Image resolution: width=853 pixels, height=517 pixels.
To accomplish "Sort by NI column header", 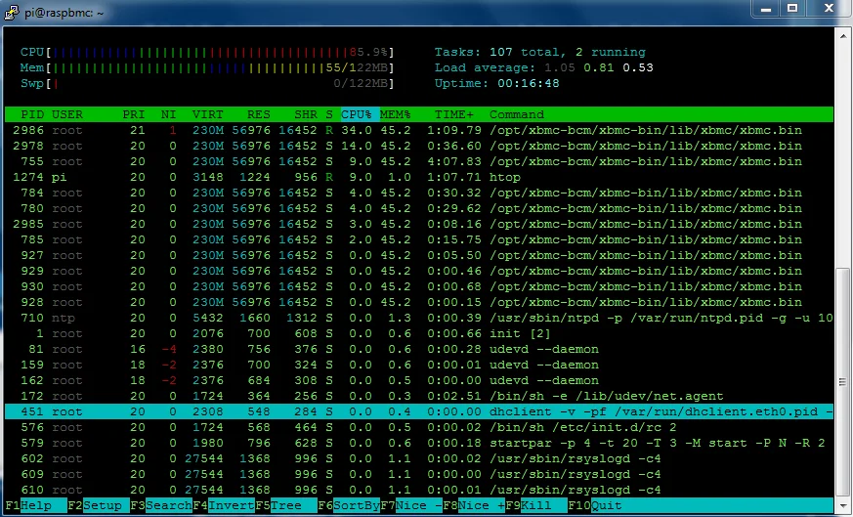I will pyautogui.click(x=169, y=114).
